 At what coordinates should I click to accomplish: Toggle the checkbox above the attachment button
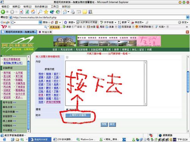tap(67, 109)
